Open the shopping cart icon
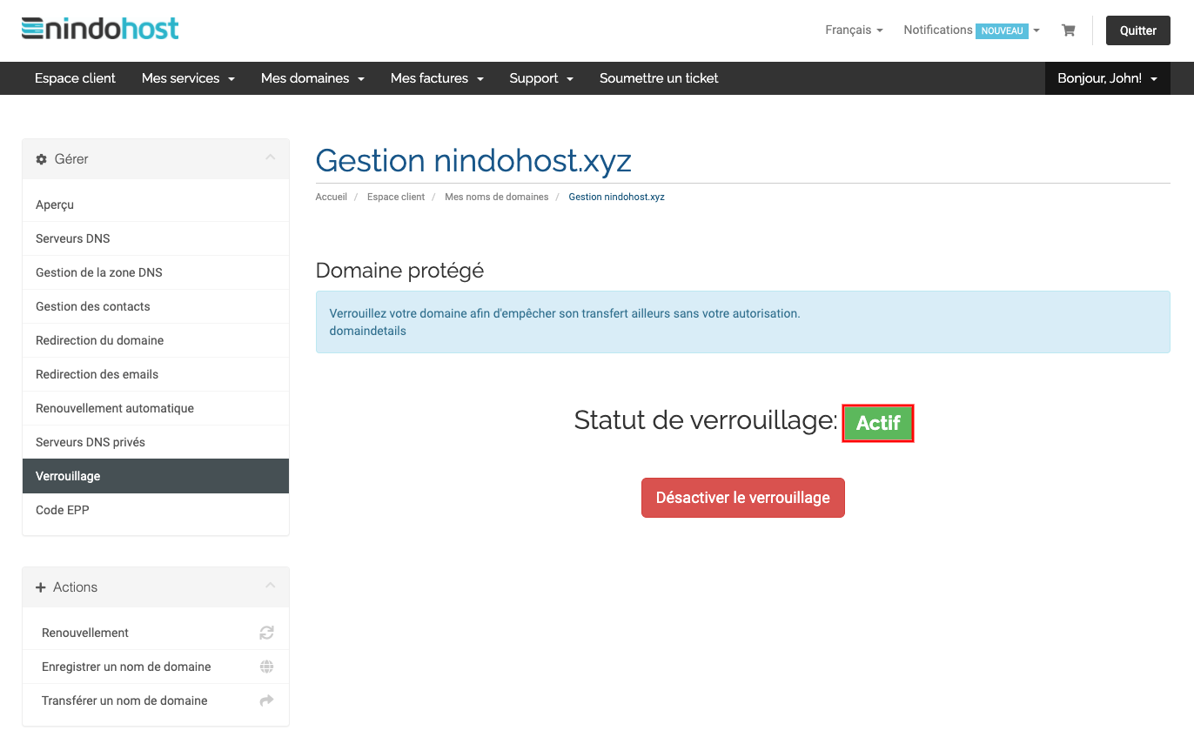Image resolution: width=1194 pixels, height=744 pixels. [x=1068, y=30]
